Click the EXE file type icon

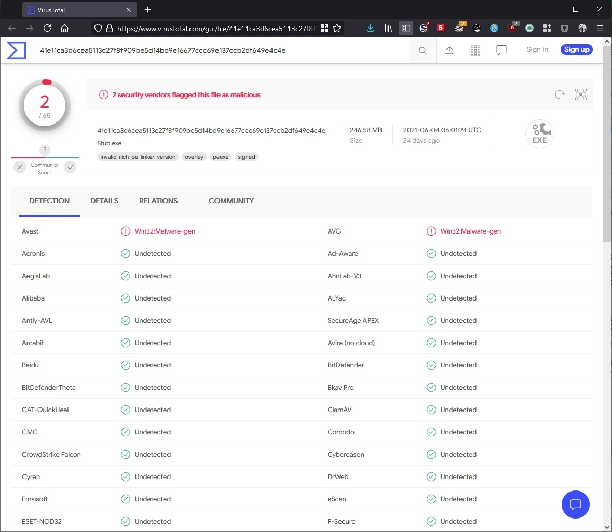(x=540, y=134)
